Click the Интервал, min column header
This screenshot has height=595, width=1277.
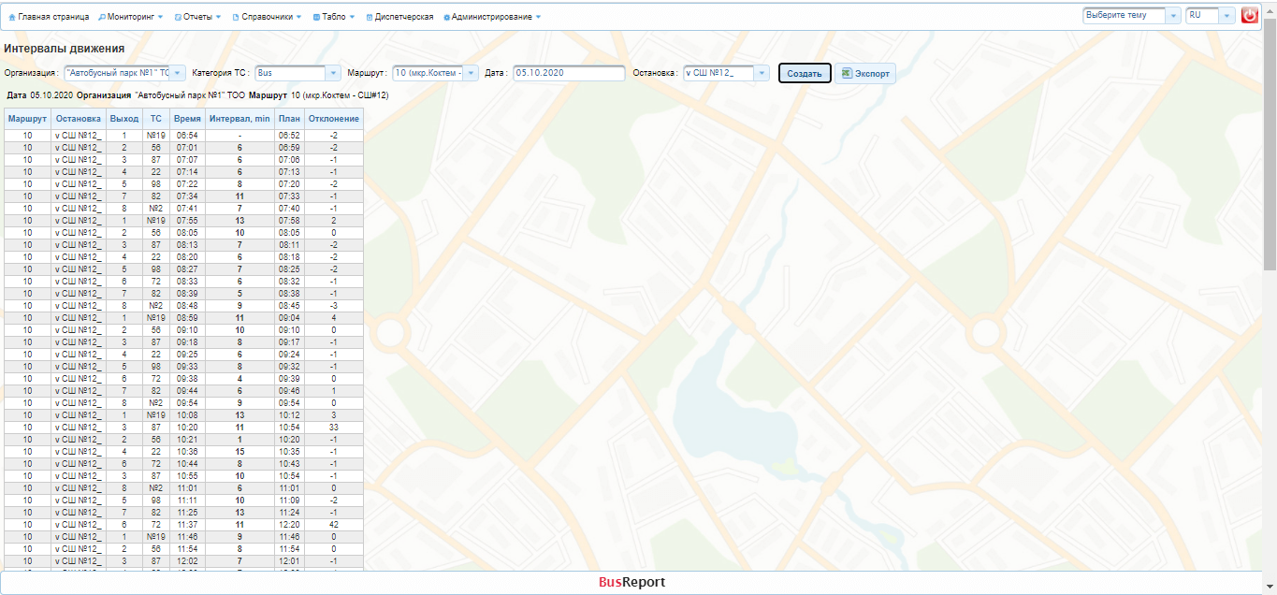239,119
